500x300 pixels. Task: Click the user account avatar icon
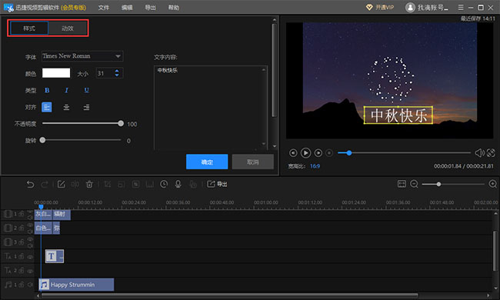coord(410,7)
